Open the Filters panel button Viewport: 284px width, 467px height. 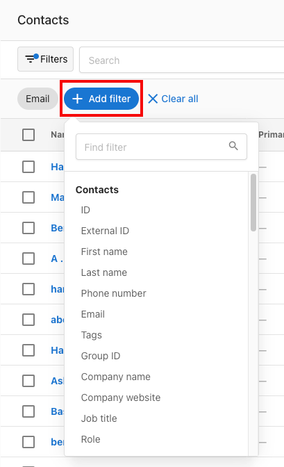coord(45,59)
